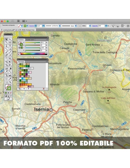Switch to Draw Behind mode

click(x=8, y=96)
